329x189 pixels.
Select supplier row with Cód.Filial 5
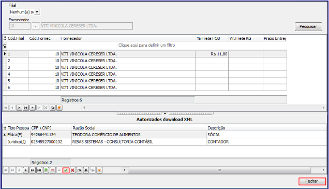click(144, 81)
